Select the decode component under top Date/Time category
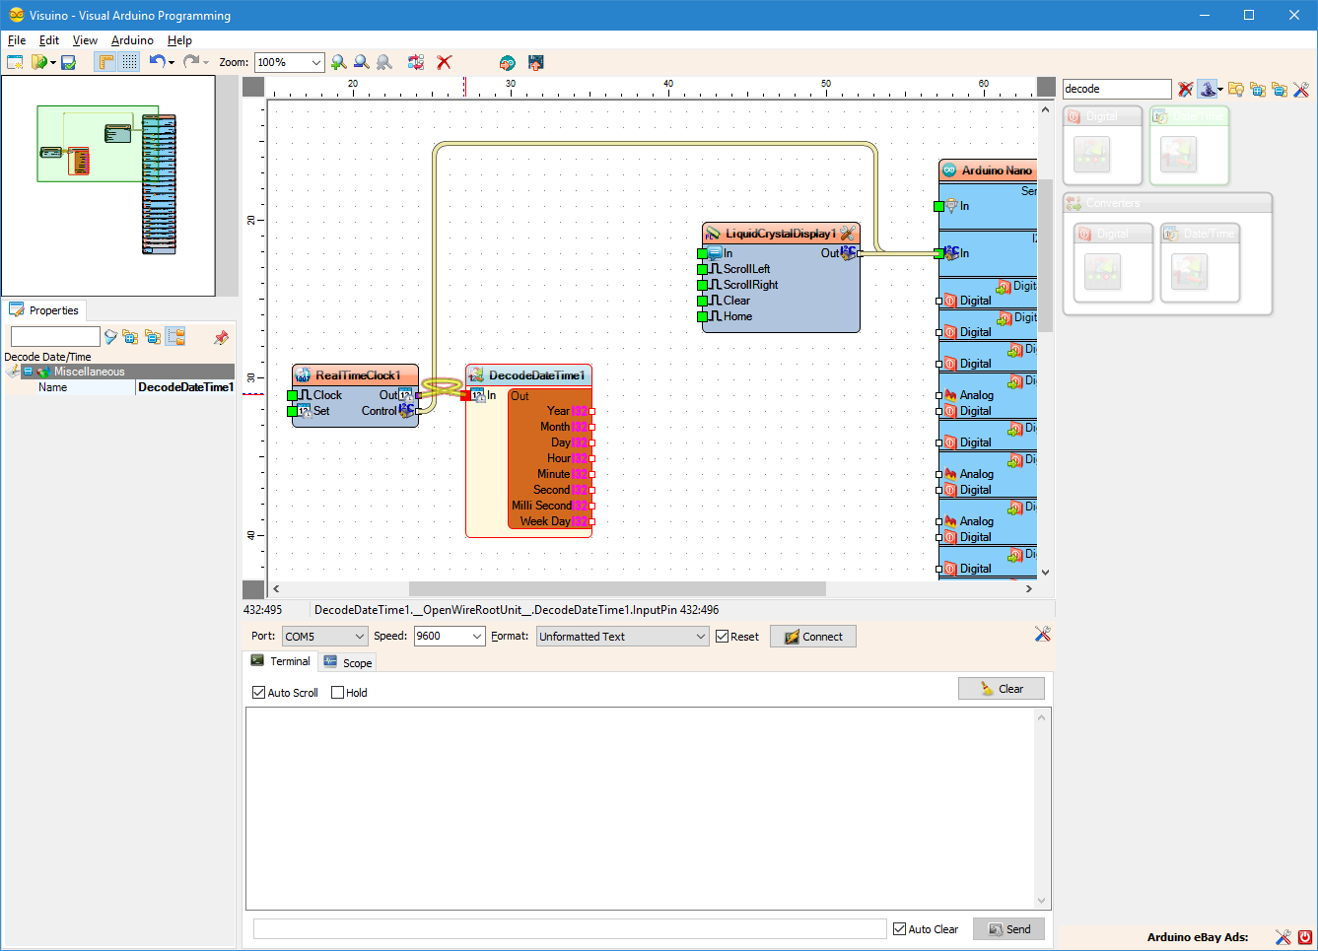The width and height of the screenshot is (1318, 951). click(x=1179, y=155)
